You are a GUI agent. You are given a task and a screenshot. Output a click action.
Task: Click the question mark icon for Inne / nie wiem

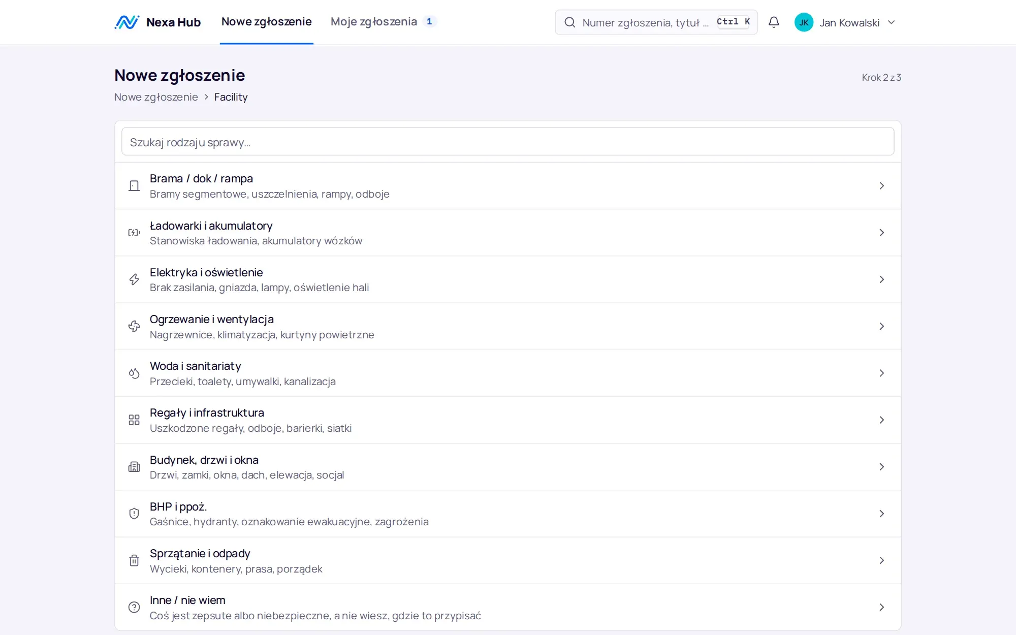click(134, 607)
